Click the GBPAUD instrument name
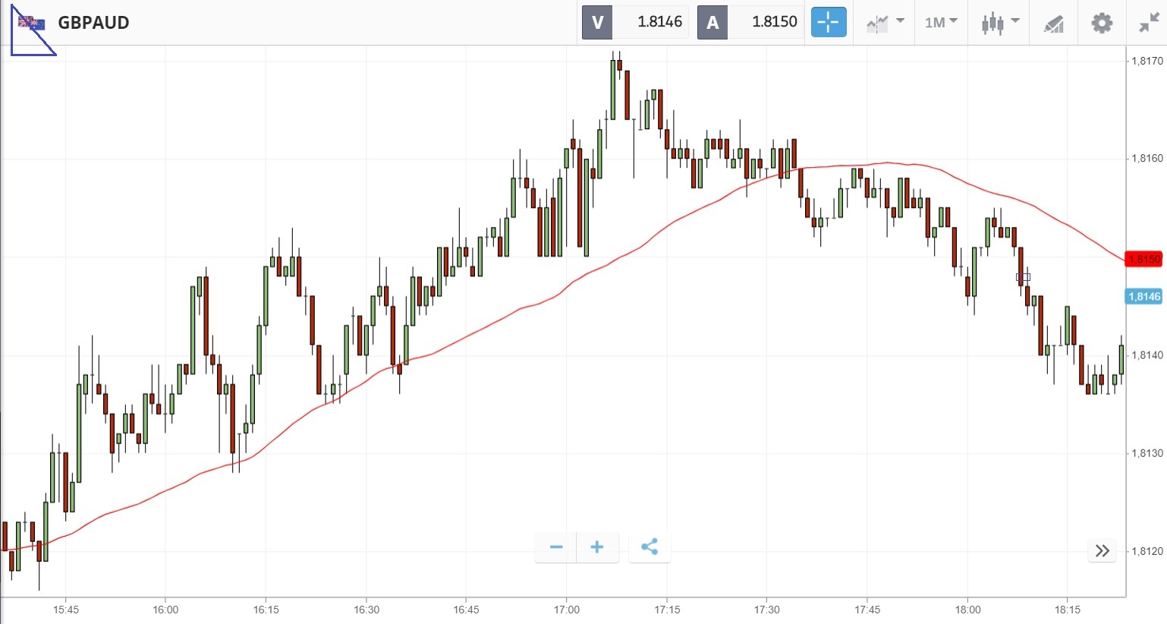 click(93, 23)
